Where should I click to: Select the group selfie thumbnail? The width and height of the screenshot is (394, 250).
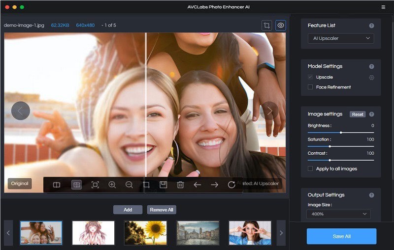click(41, 233)
